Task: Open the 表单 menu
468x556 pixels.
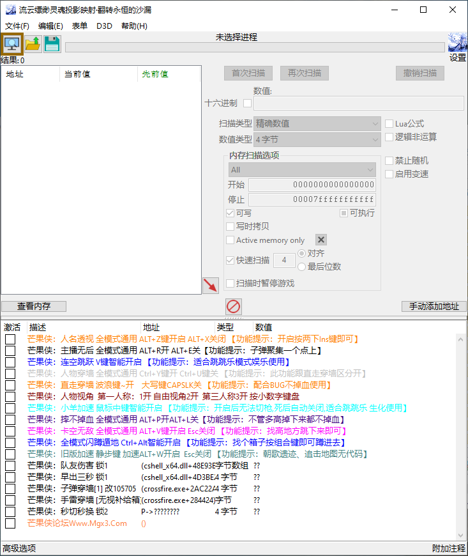Action: click(80, 26)
